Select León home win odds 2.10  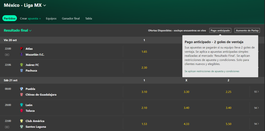pos(144,108)
